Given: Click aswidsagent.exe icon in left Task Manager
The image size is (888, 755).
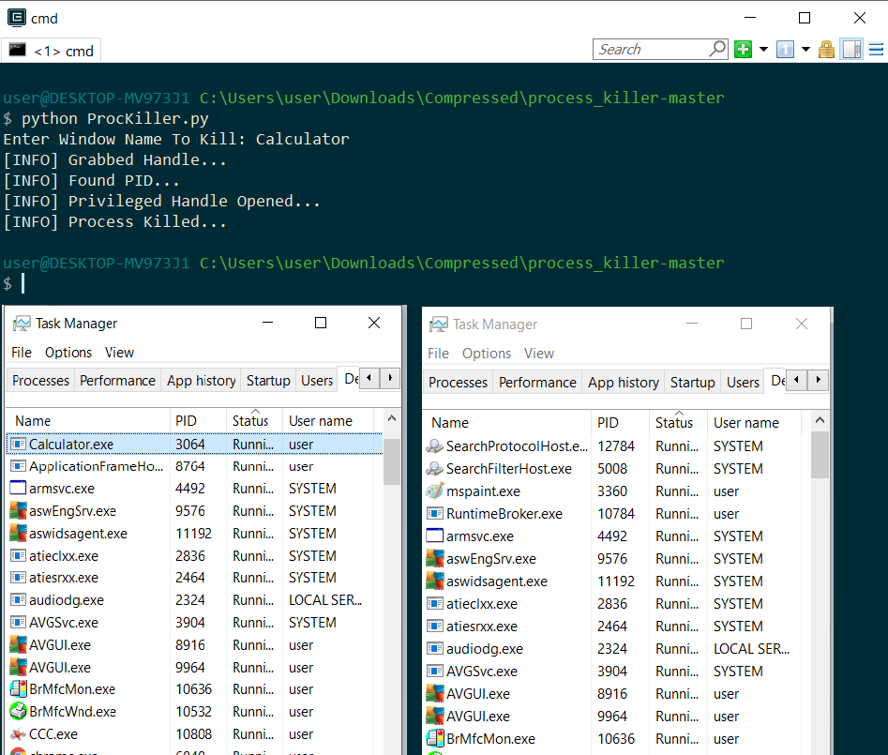Looking at the screenshot, I should click(18, 534).
